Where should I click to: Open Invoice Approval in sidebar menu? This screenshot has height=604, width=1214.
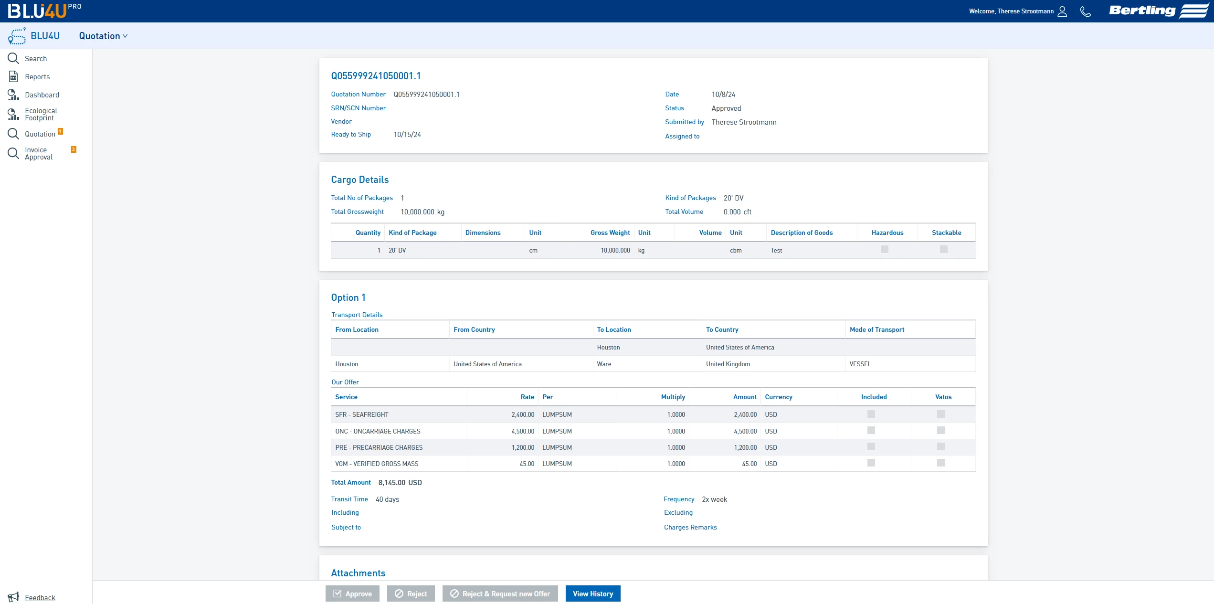pyautogui.click(x=39, y=153)
